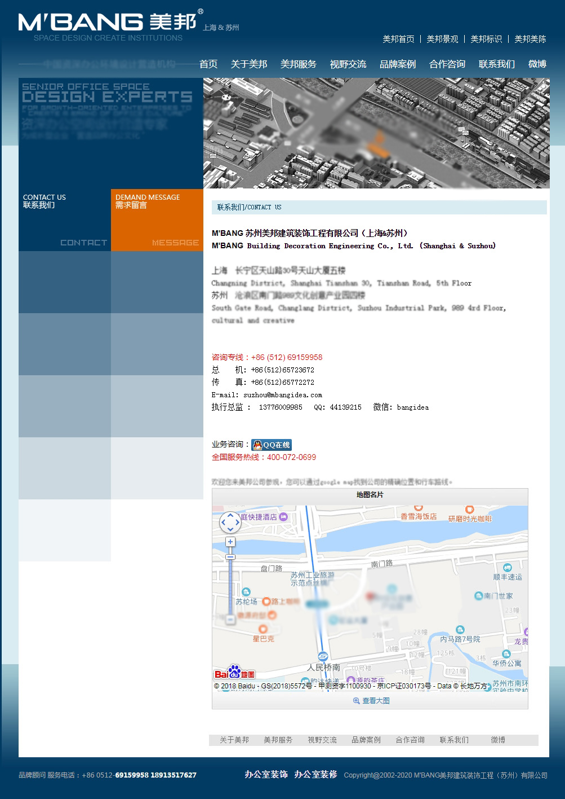Click the magnifier icon beside 查看大图

(x=357, y=701)
